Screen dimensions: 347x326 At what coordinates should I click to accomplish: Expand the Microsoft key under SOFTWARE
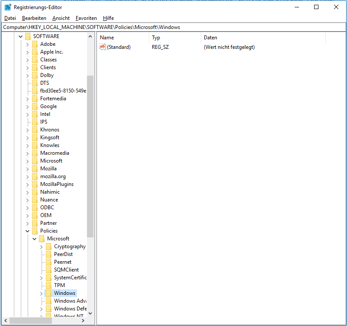point(27,161)
